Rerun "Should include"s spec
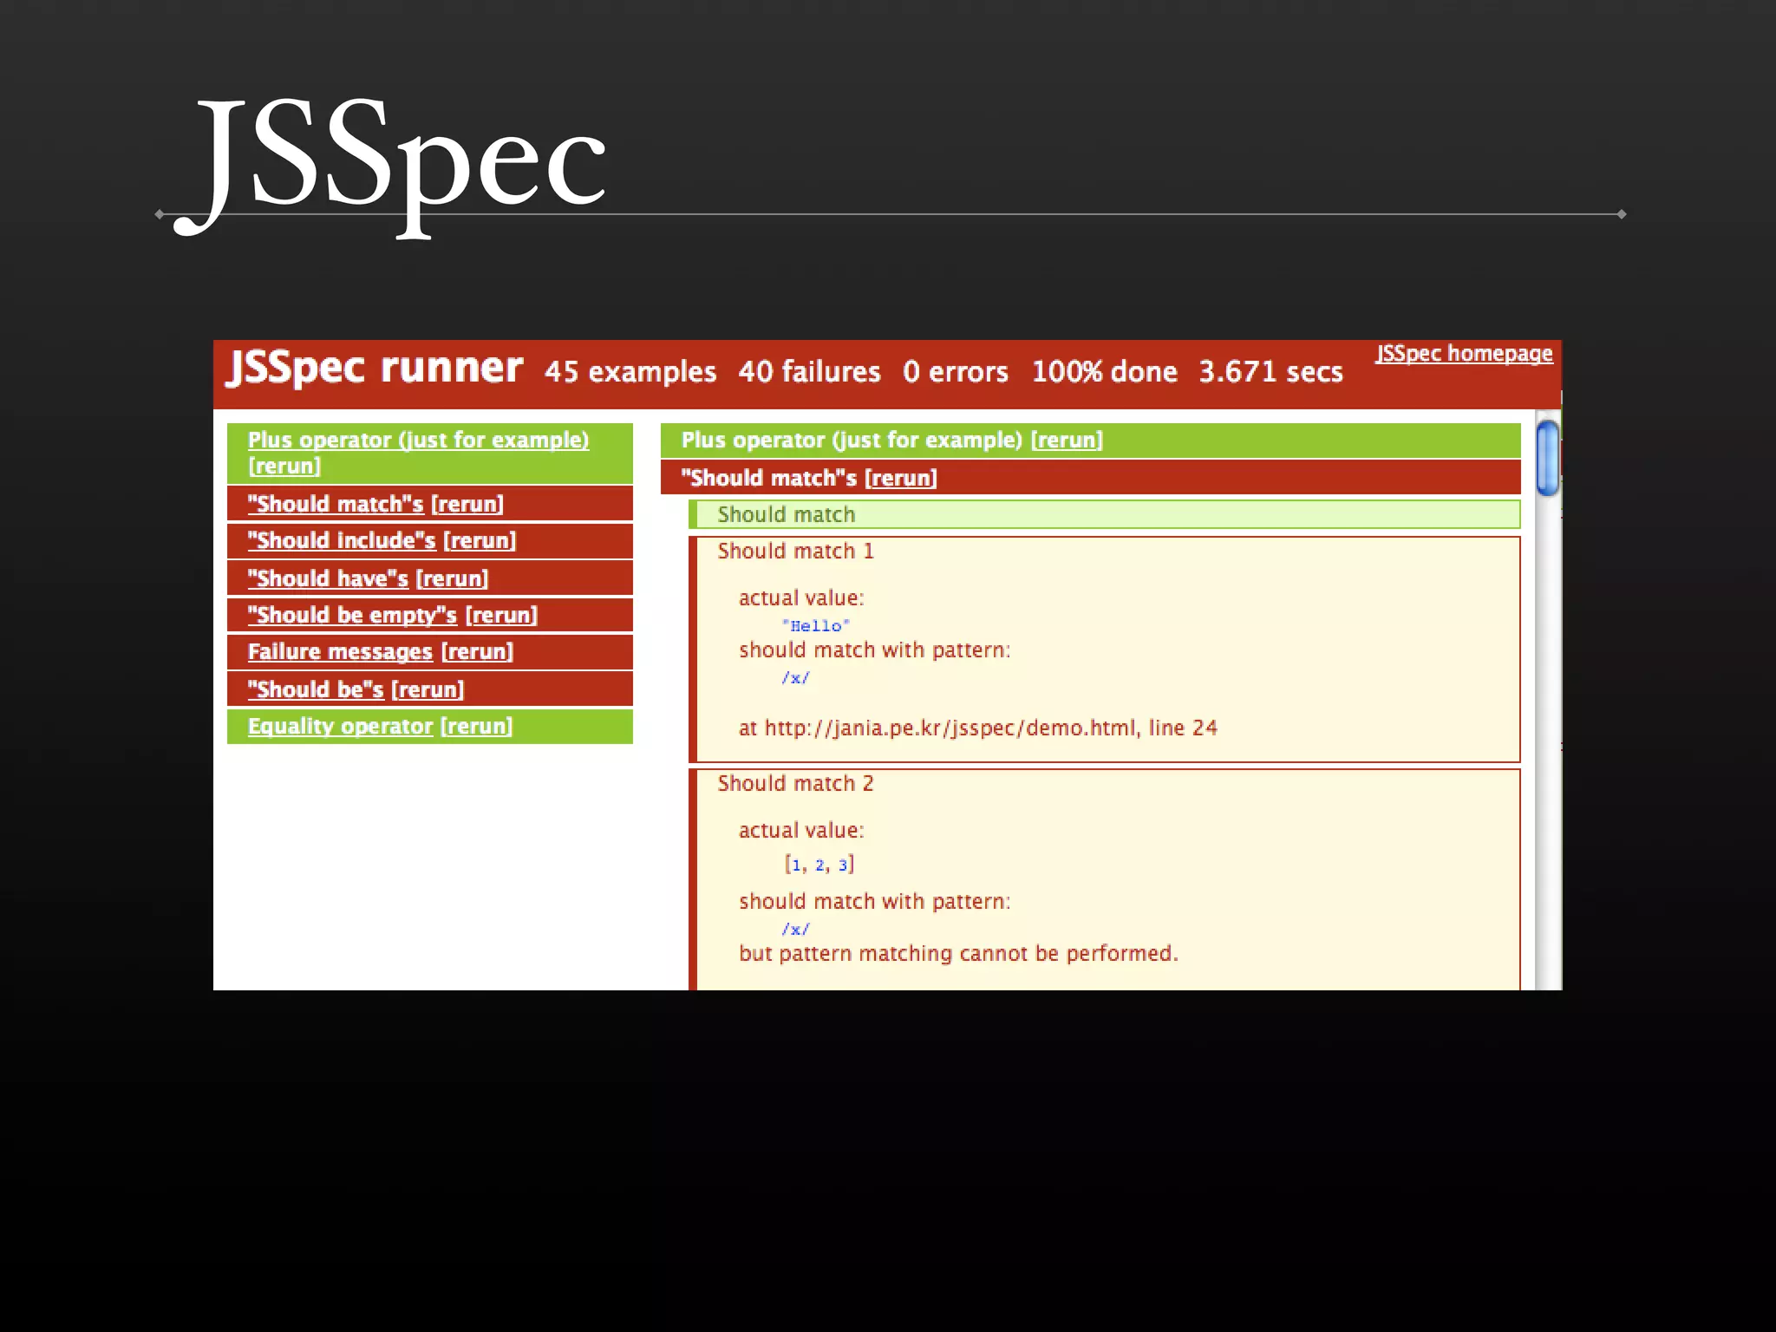 [x=480, y=540]
